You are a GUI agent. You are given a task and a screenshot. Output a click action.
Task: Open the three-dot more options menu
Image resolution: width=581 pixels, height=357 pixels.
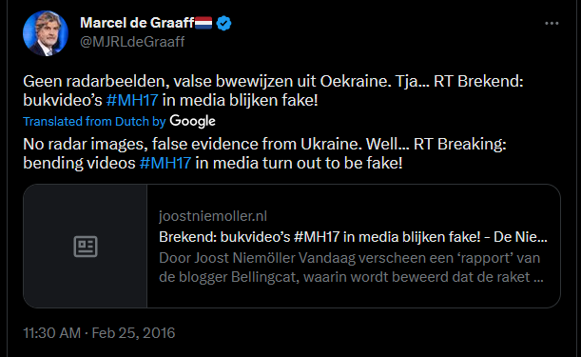tap(552, 24)
